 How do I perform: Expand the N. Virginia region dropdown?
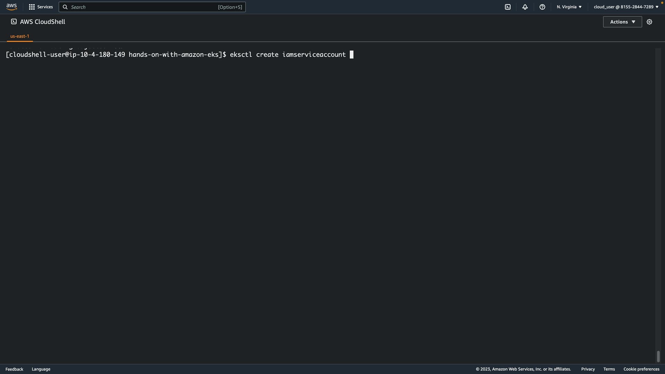point(569,7)
